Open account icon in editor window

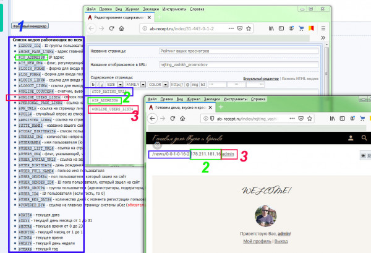(291, 28)
